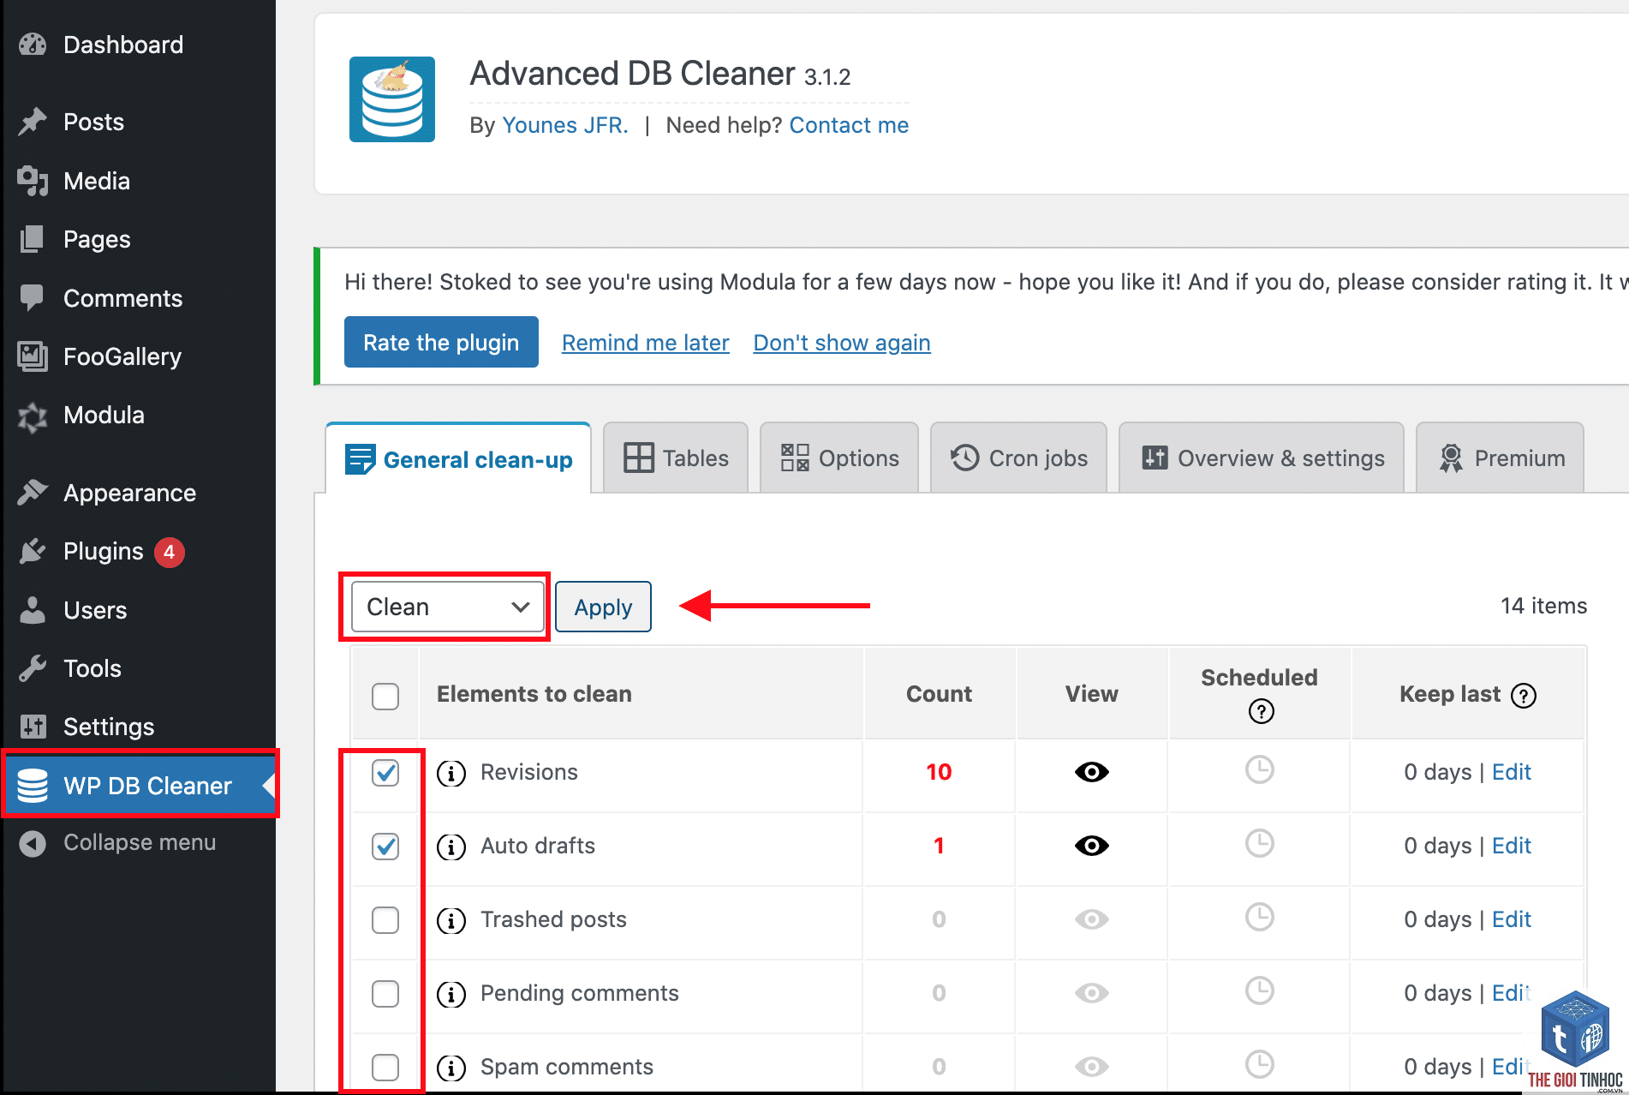Select the General clean-up tab
Screen dimensions: 1629x1095
(458, 458)
